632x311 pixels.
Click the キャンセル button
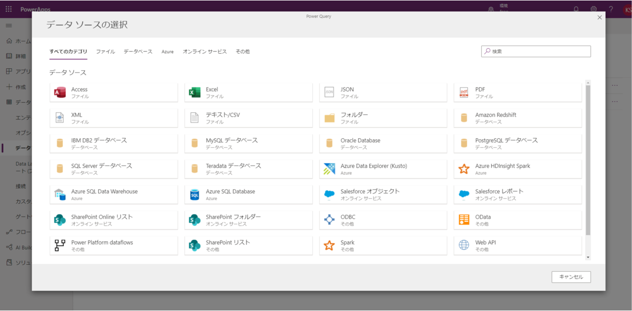(571, 277)
